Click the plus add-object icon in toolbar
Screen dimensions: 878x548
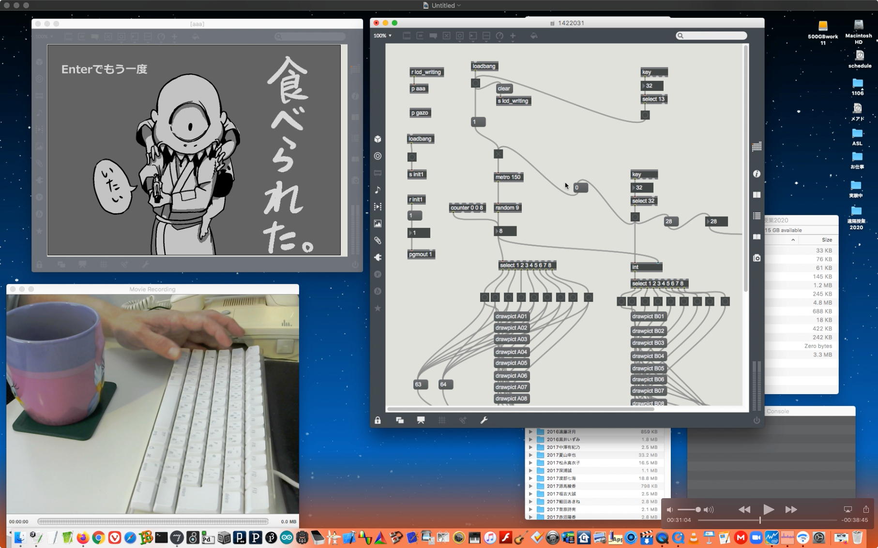point(513,36)
